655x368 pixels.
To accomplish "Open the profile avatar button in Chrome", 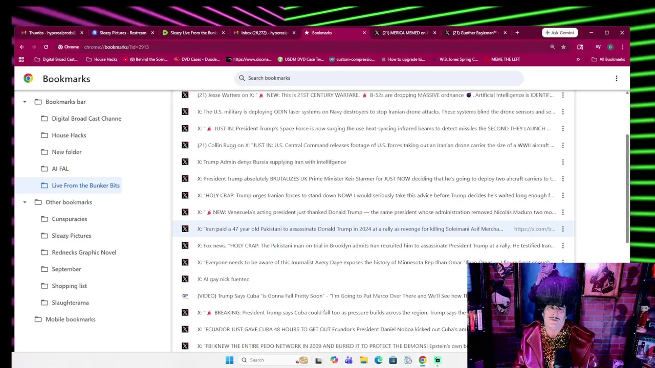I will pos(610,47).
